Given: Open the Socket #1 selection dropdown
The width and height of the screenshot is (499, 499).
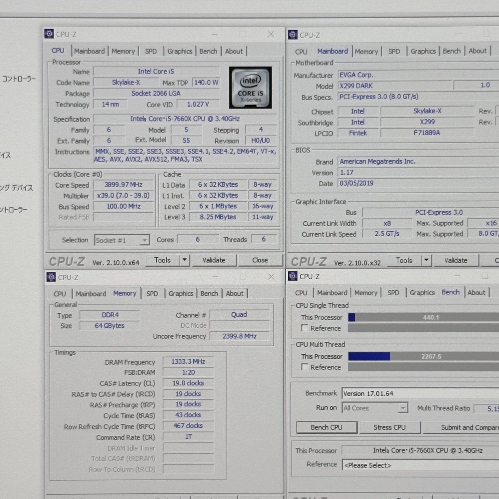Looking at the screenshot, I should [122, 240].
